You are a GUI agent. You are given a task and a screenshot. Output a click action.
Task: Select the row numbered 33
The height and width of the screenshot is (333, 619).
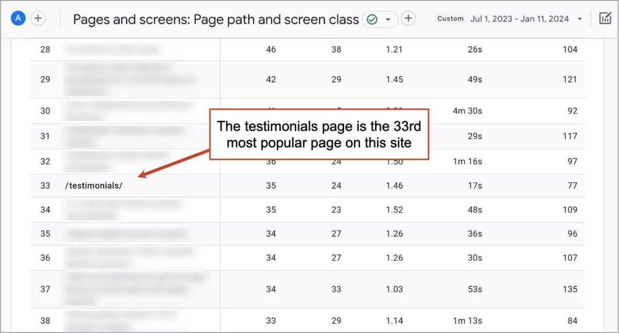pos(45,185)
